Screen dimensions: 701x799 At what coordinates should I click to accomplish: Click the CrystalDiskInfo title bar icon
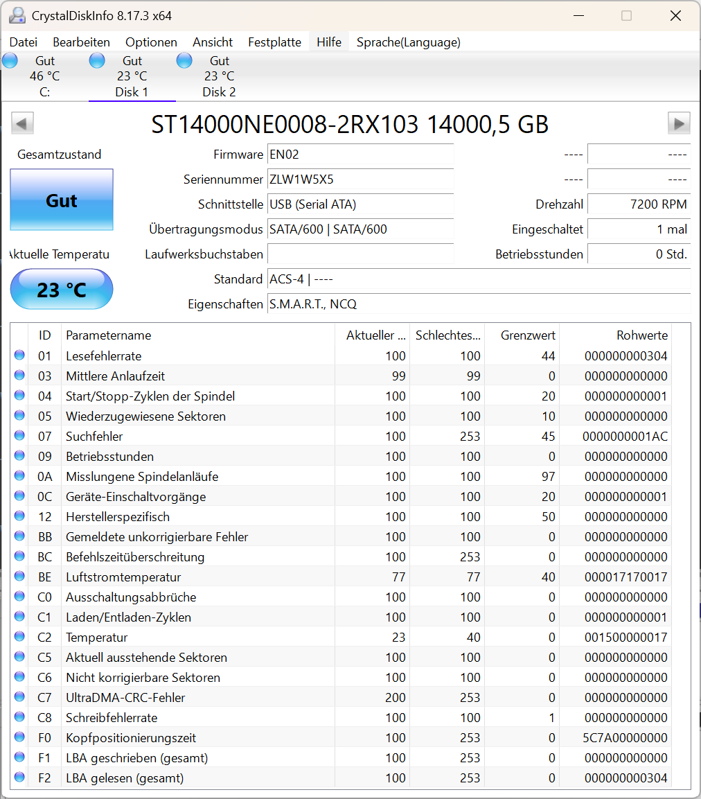17,16
